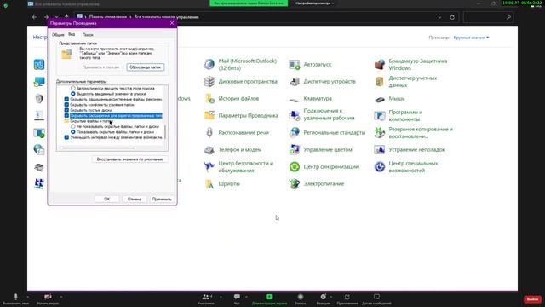545x307 pixels.
Task: Open Автозапуск item
Action: (x=310, y=65)
